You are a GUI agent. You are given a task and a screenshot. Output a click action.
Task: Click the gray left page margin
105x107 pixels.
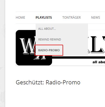coord(3,53)
